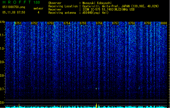Click the 0755 time marker
The height and width of the screenshot is (108, 170).
[x=83, y=23]
